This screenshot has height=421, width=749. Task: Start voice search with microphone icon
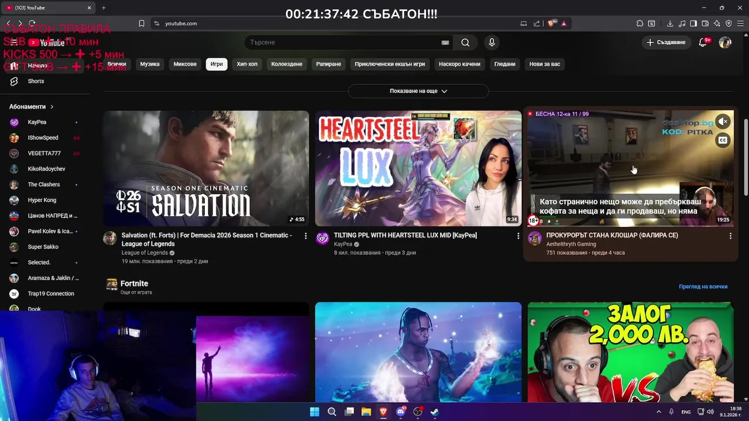click(492, 42)
